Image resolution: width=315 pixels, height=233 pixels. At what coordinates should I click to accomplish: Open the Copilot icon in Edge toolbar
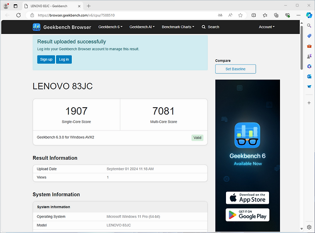[x=309, y=15]
